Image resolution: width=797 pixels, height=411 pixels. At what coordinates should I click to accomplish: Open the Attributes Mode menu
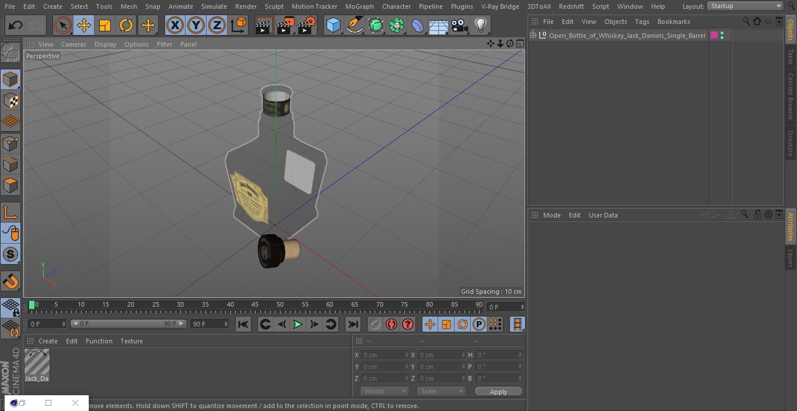point(551,215)
